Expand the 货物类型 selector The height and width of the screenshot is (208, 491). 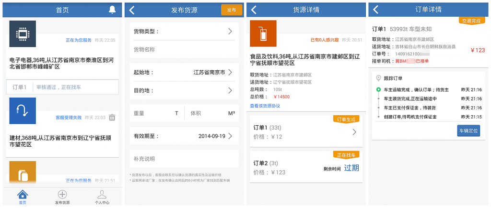184,32
